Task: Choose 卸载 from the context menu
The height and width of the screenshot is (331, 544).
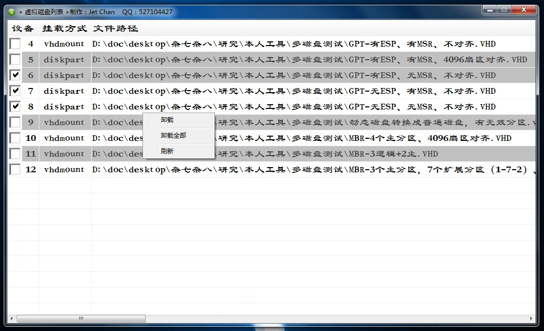Action: 179,120
